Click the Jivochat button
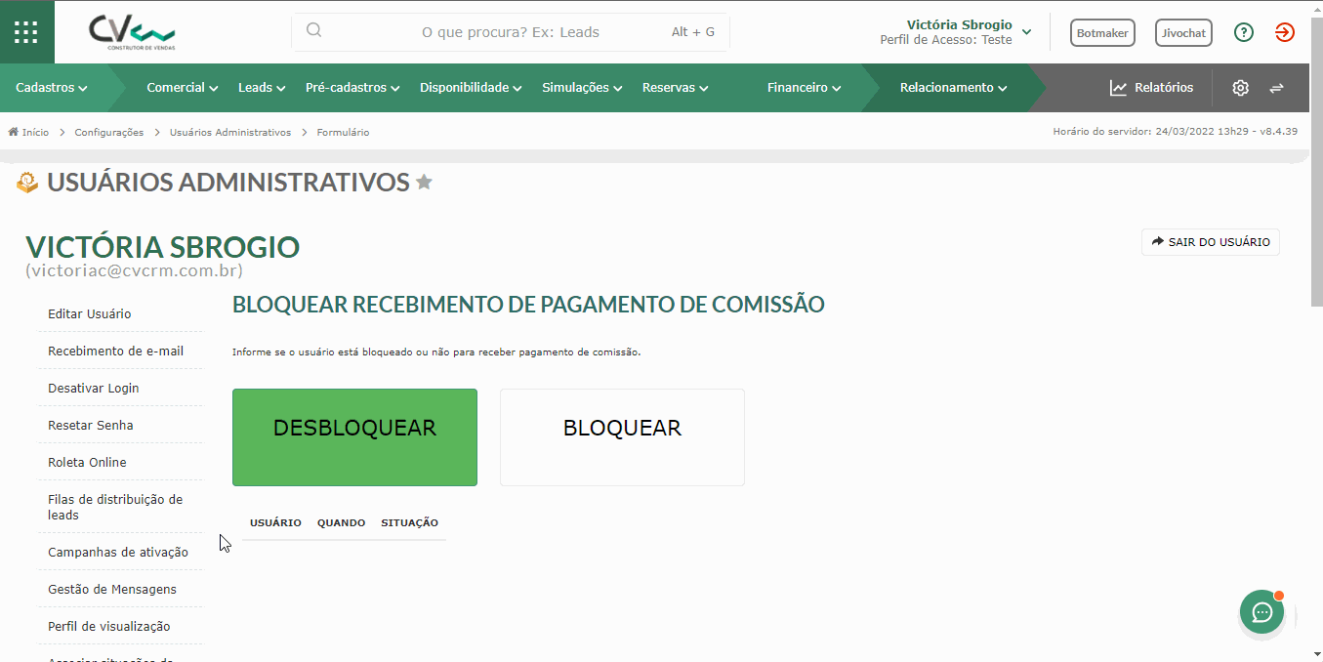The image size is (1323, 662). point(1183,33)
